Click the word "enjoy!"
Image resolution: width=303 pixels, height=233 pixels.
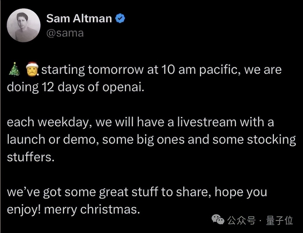pos(24,210)
